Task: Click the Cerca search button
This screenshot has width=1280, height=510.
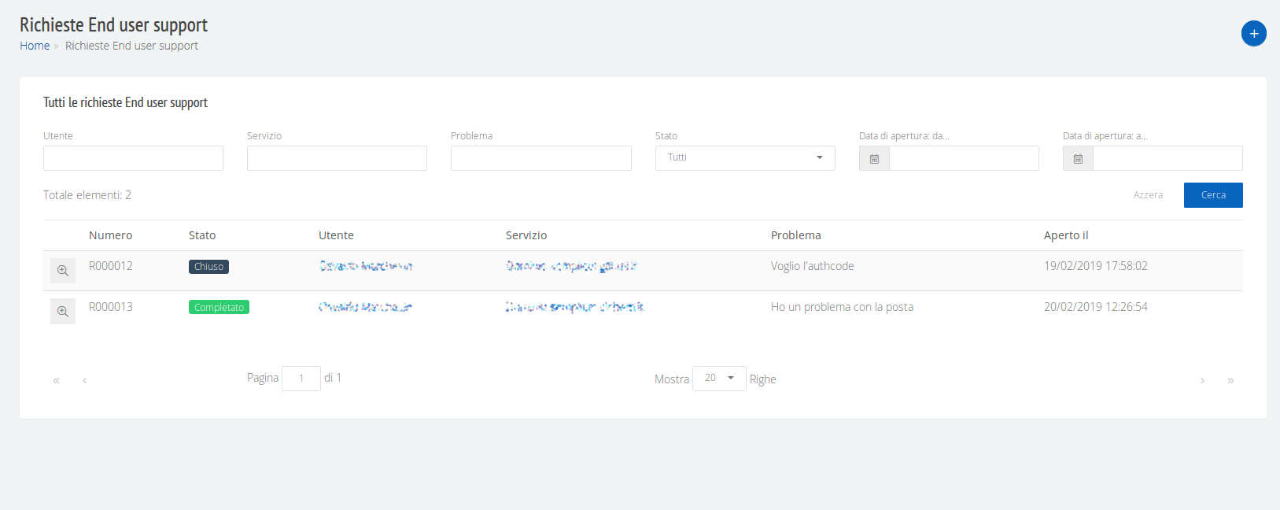Action: point(1213,195)
